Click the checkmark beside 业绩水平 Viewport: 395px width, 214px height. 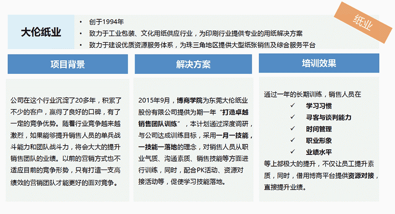point(292,152)
